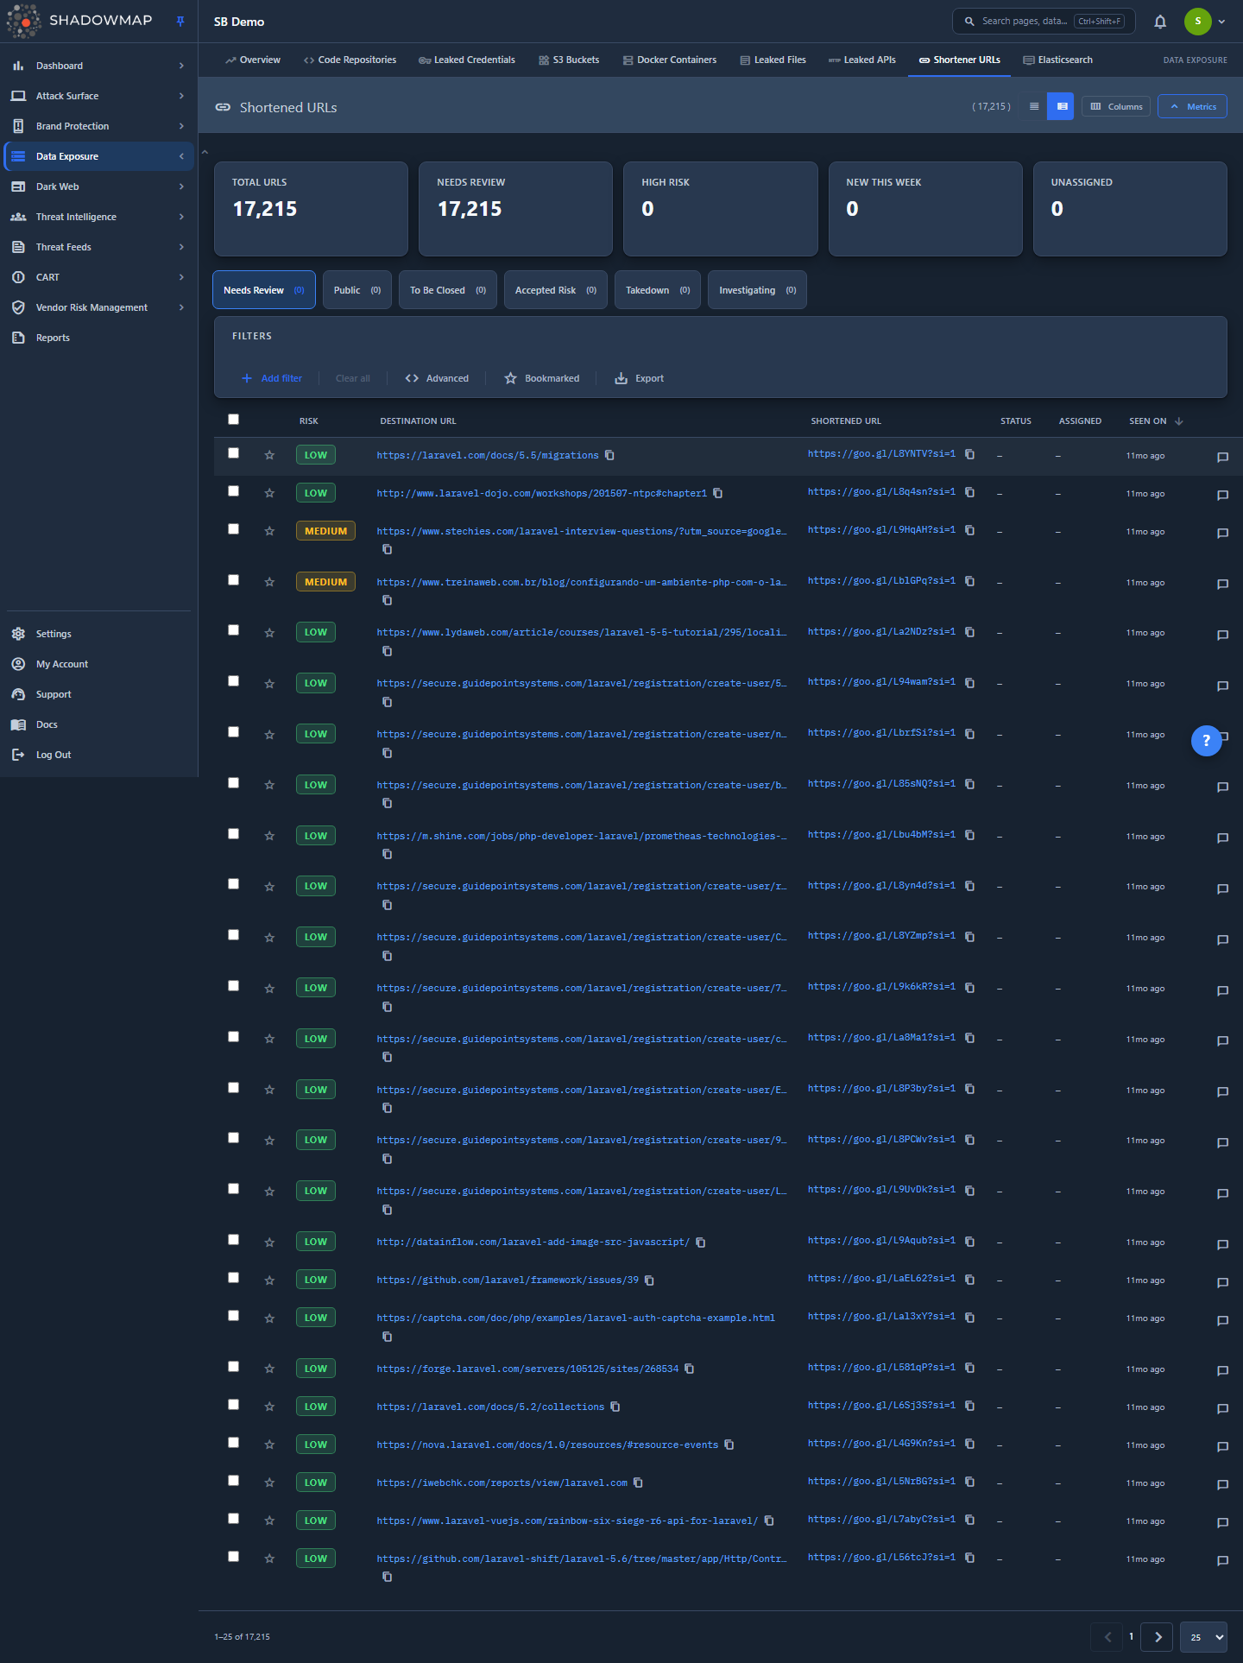Viewport: 1243px width, 1663px height.
Task: Star the laravel.com/docs/5.5/migrations row
Action: (x=269, y=455)
